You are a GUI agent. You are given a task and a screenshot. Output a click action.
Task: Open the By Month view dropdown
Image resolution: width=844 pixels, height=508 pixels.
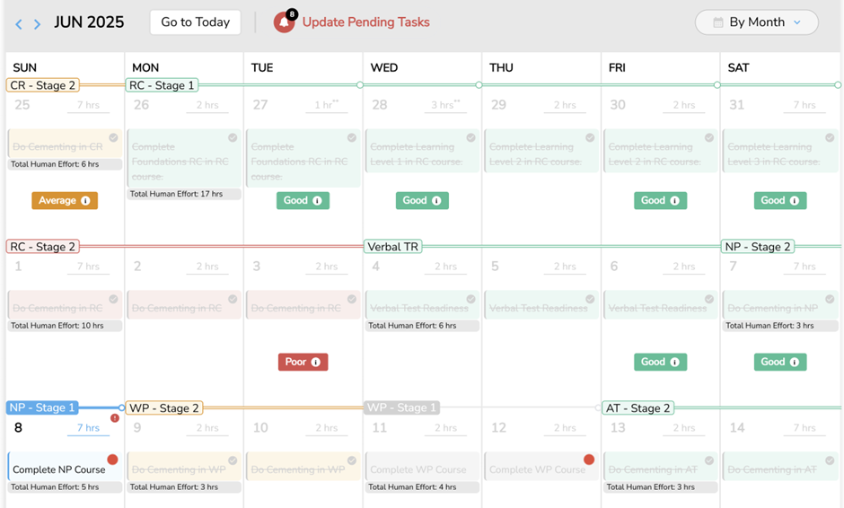coord(756,22)
